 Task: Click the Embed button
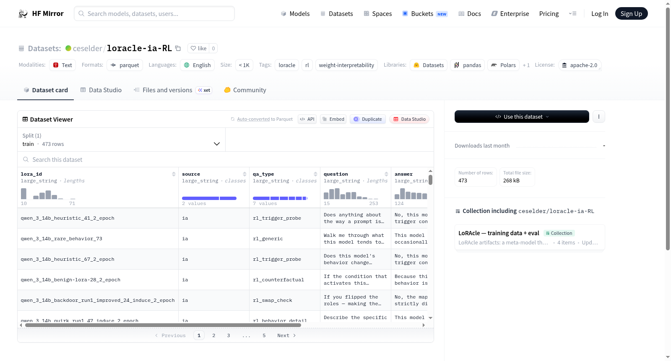(x=333, y=119)
